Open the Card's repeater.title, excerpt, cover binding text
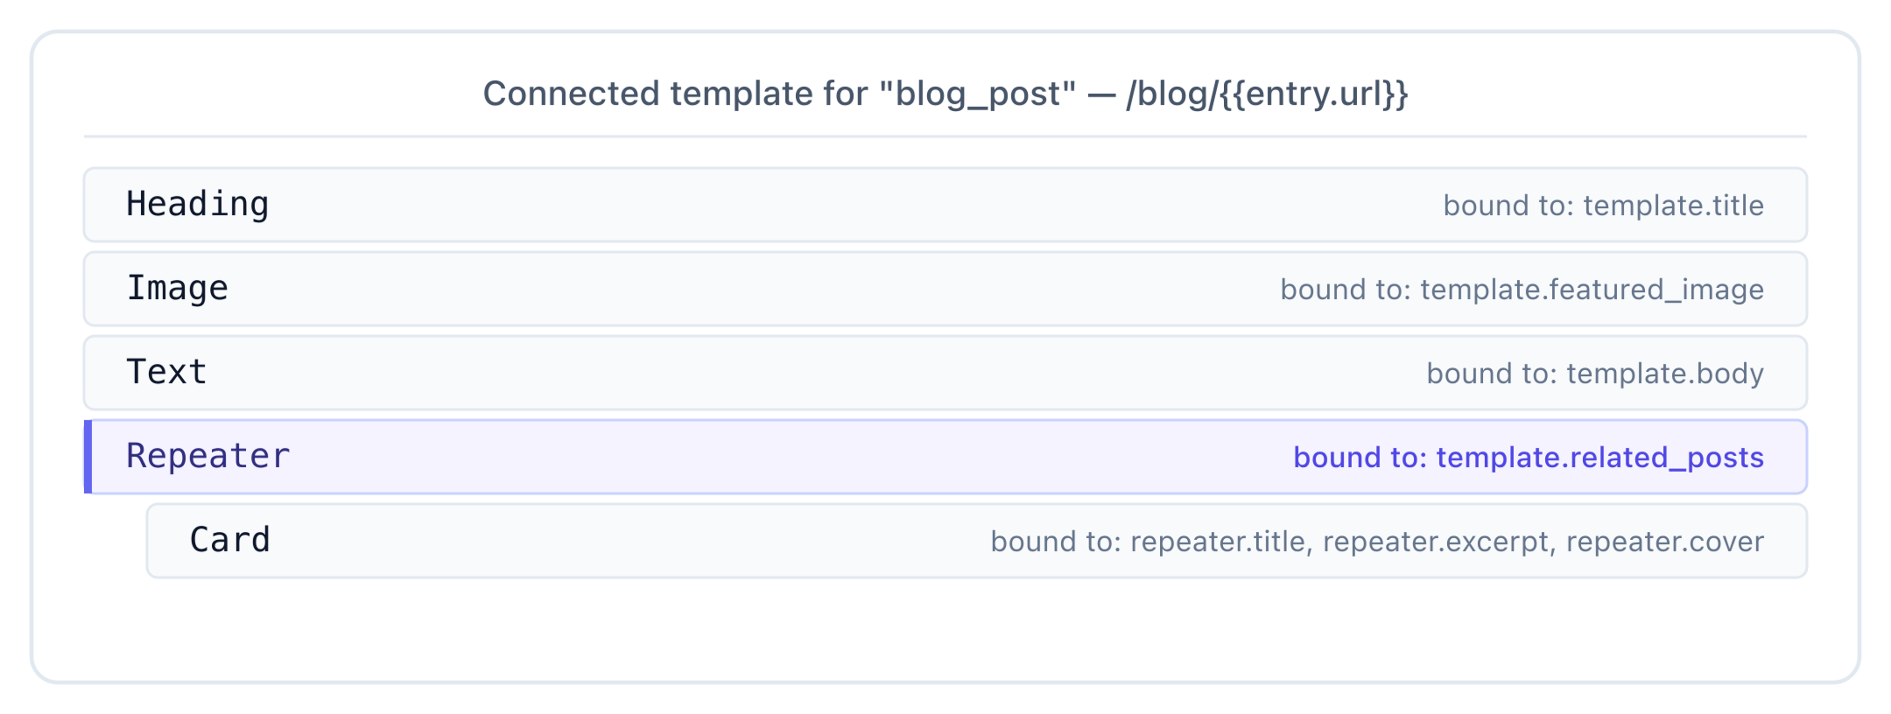 (x=1377, y=542)
